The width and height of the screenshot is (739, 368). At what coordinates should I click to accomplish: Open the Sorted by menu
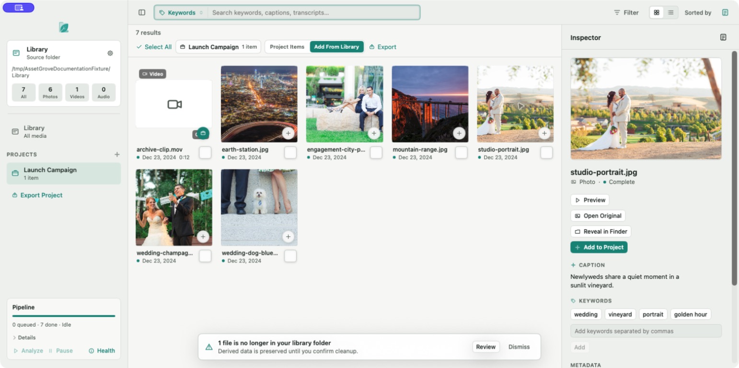(x=698, y=12)
